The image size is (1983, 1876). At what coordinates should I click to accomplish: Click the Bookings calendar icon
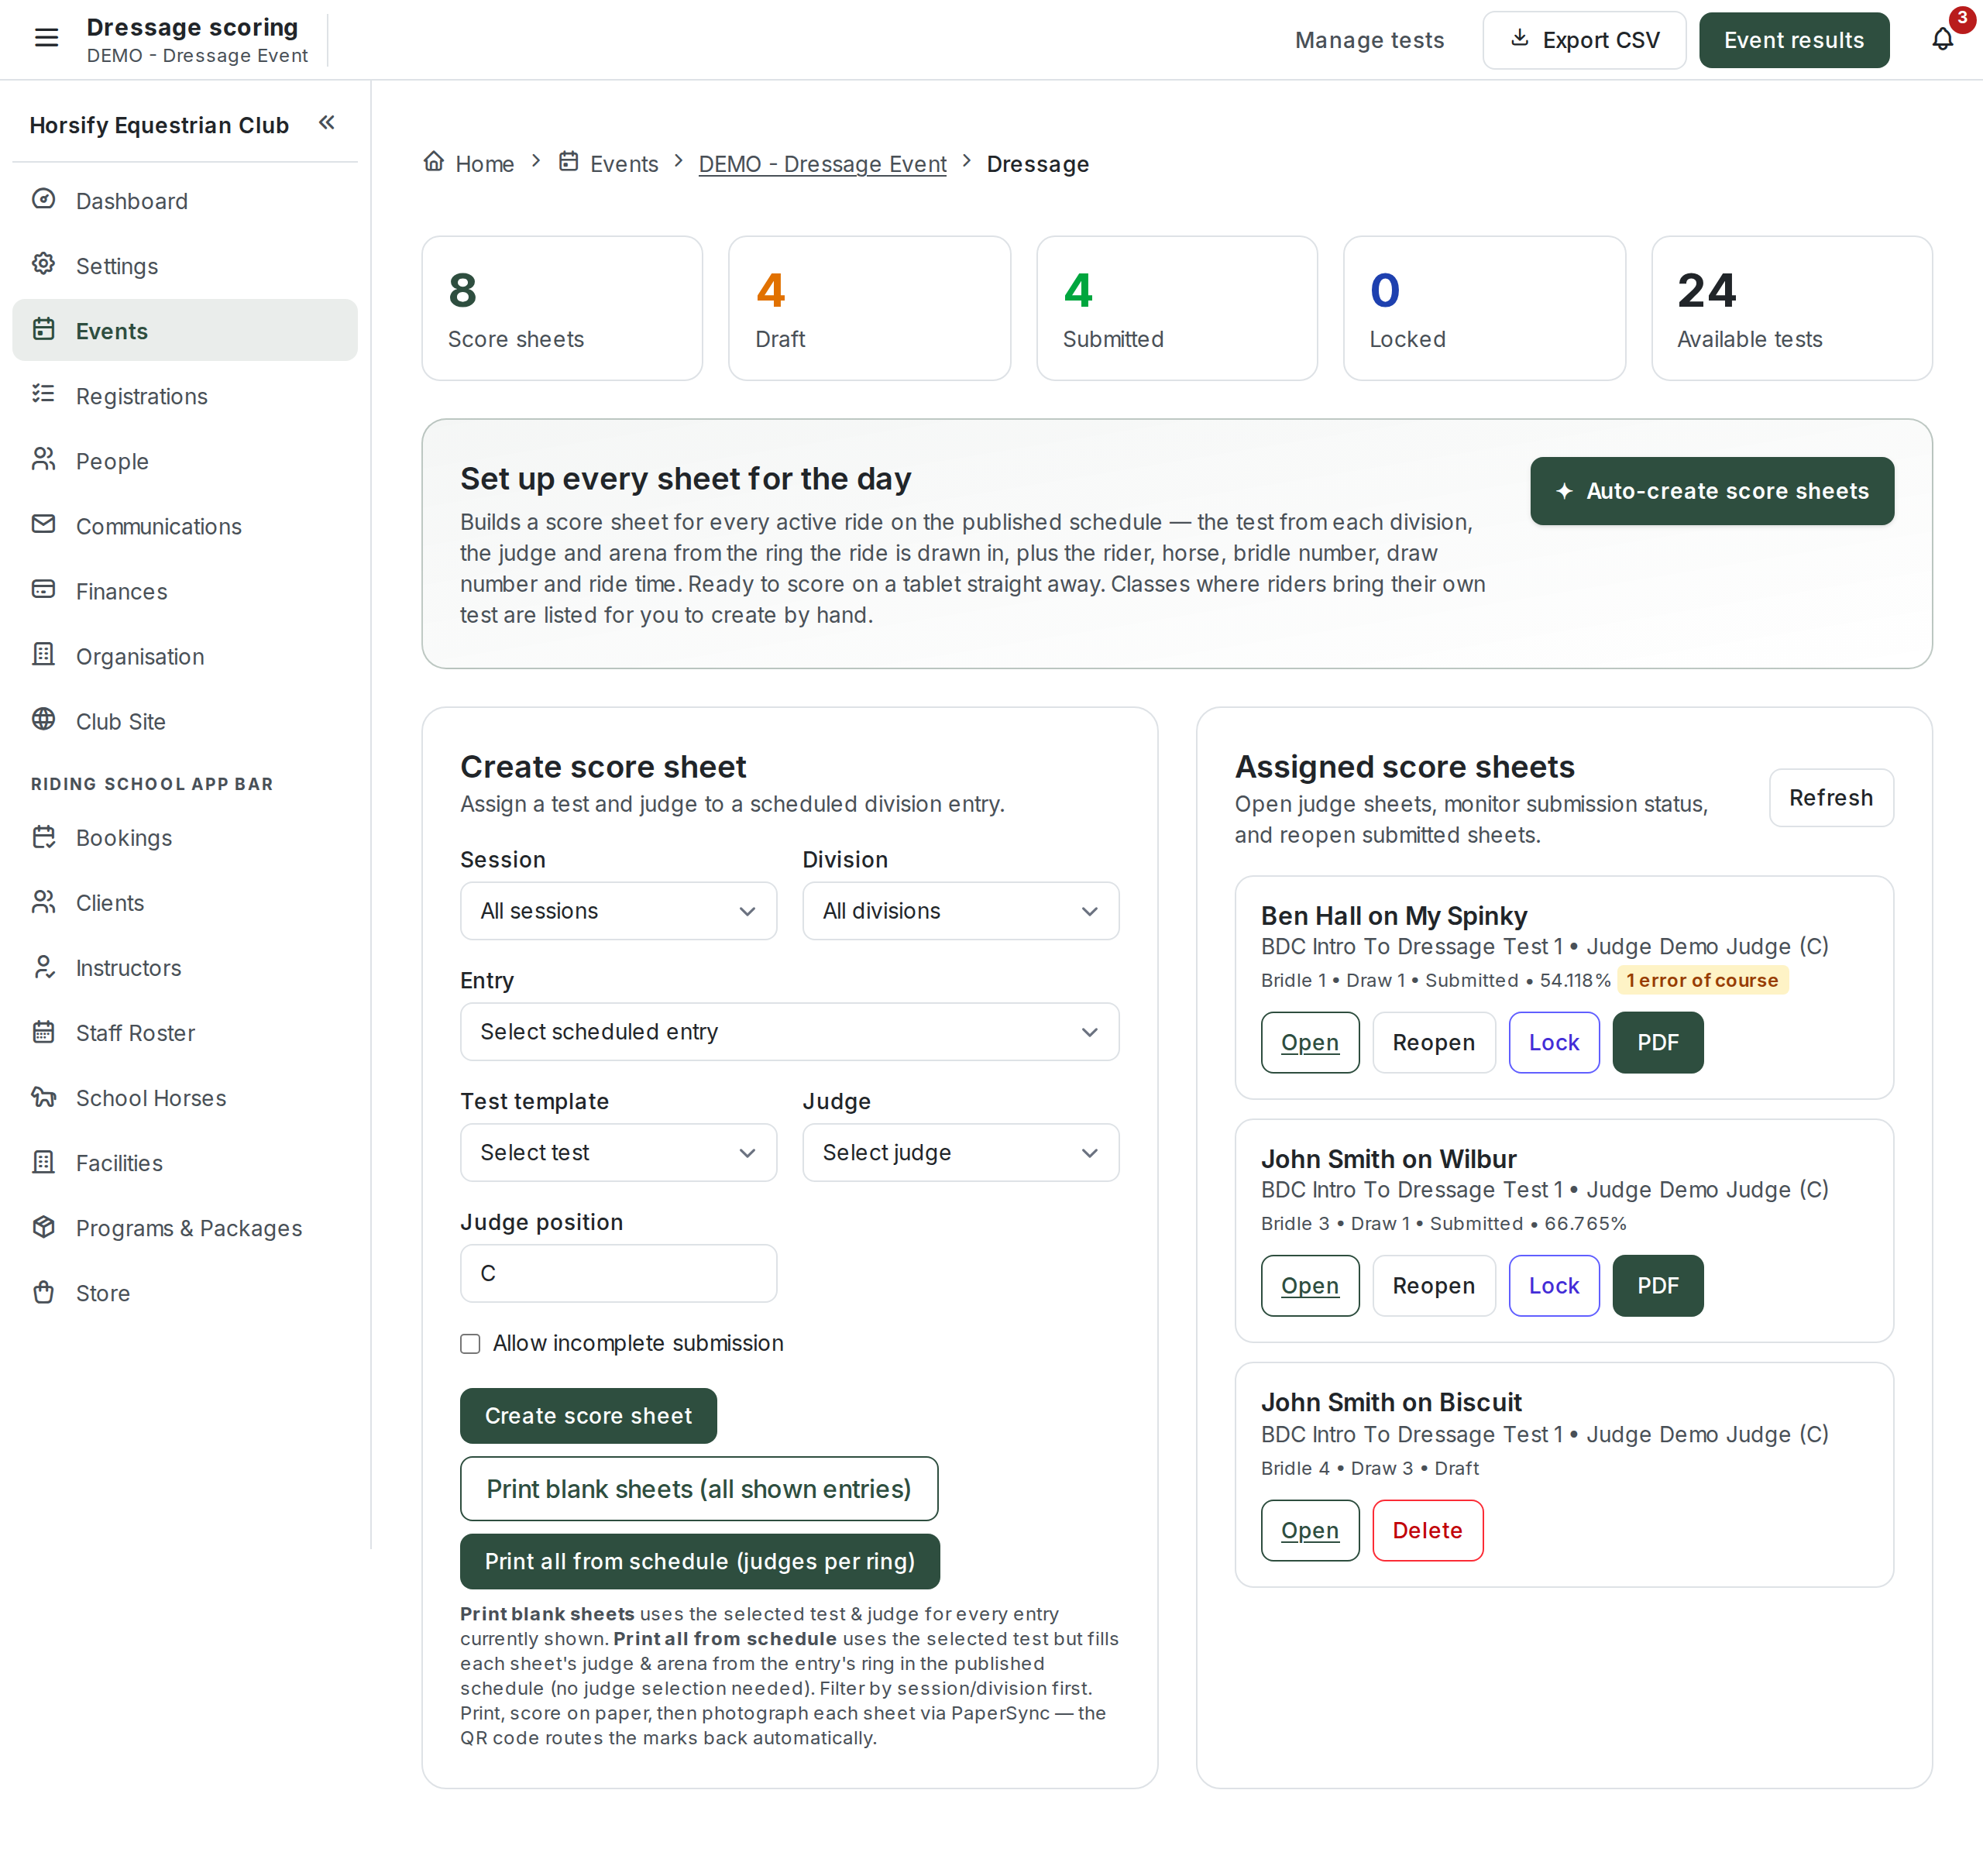click(43, 837)
